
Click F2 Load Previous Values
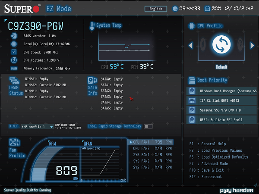pyautogui.click(x=216, y=150)
